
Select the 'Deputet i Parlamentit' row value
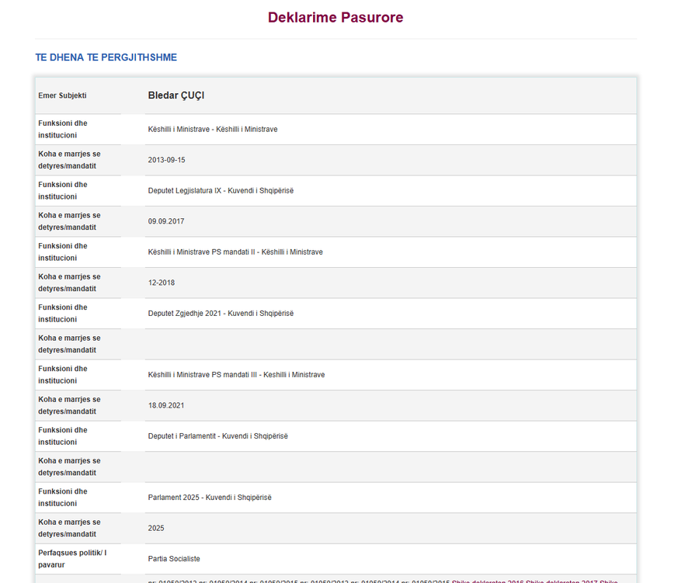tap(218, 436)
